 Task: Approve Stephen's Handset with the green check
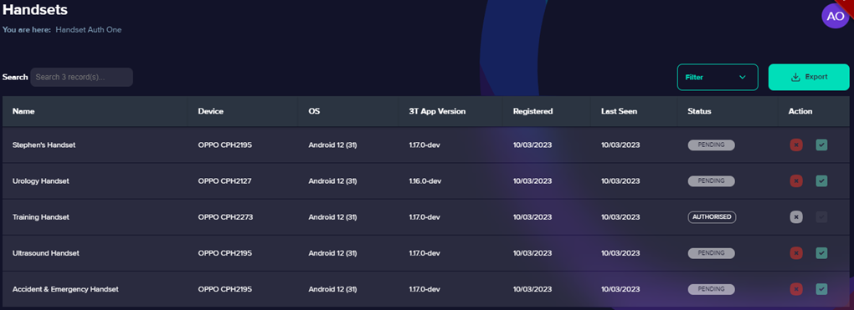click(x=821, y=145)
